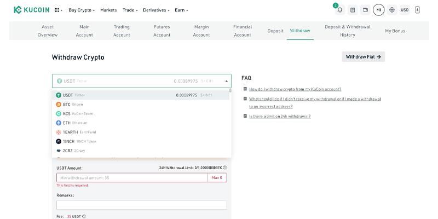Choose 2CRZ 2Crazy from the coin list
438x219 pixels.
[x=141, y=151]
